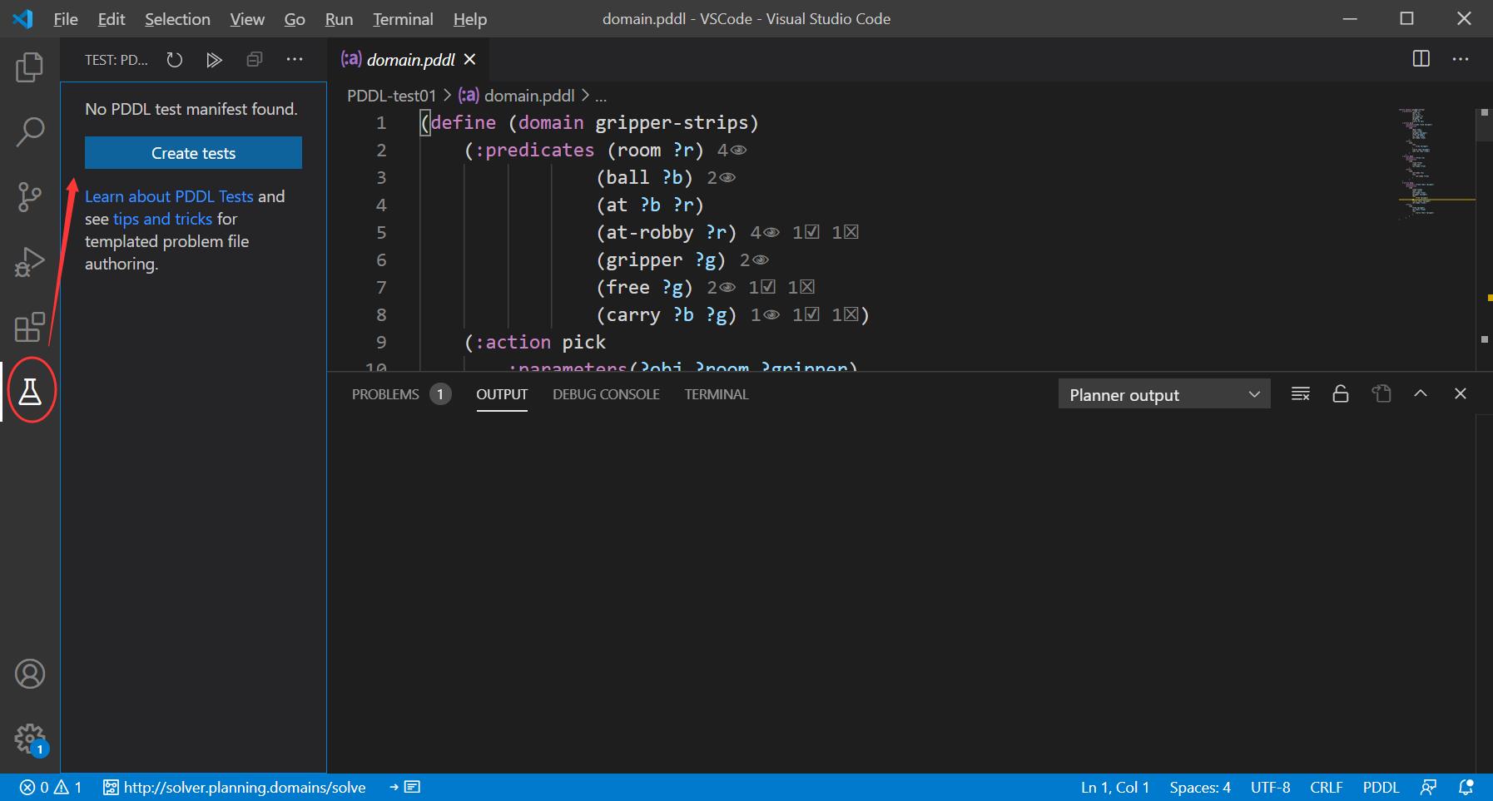Show 4 references of at-robby predicate

(x=765, y=233)
